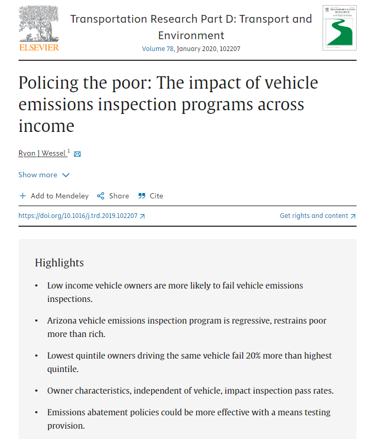The image size is (370, 439).
Task: Click the author email envelope icon
Action: click(x=77, y=154)
